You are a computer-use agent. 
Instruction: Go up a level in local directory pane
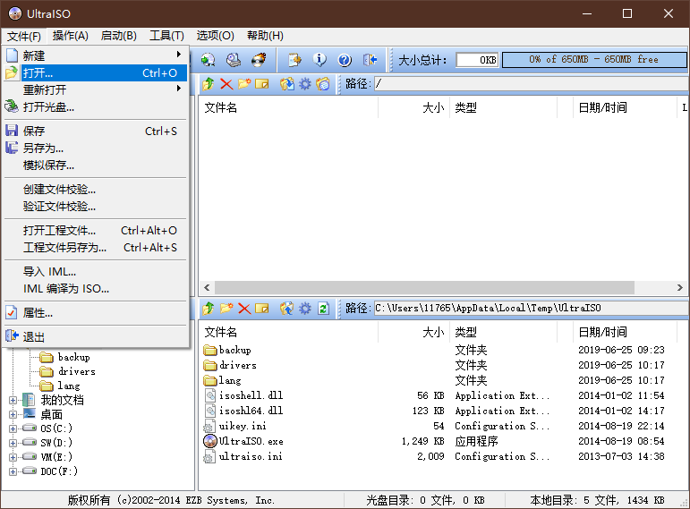pos(209,309)
